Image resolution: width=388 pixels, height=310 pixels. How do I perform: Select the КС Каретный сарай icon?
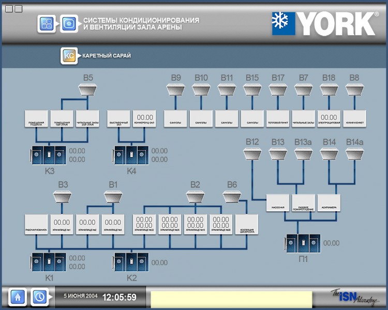coord(69,56)
